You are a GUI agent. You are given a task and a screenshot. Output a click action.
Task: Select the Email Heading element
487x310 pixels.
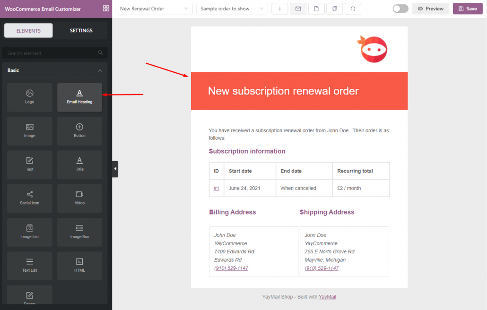[x=79, y=97]
